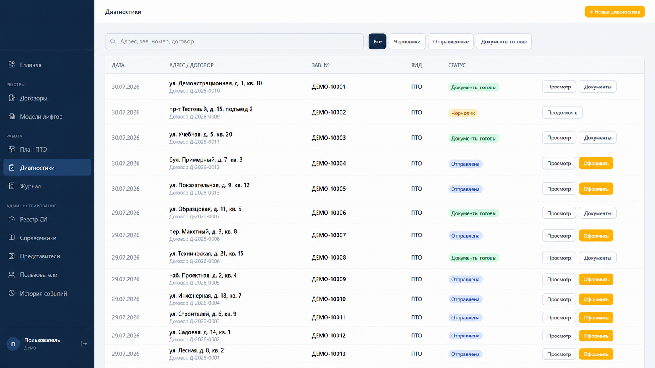Open Модели лифтов icon in sidebar
This screenshot has width=655, height=368.
click(x=12, y=116)
